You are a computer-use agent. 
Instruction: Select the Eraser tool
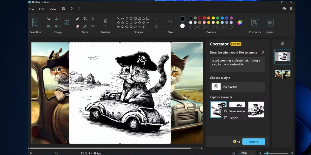tap(77, 26)
